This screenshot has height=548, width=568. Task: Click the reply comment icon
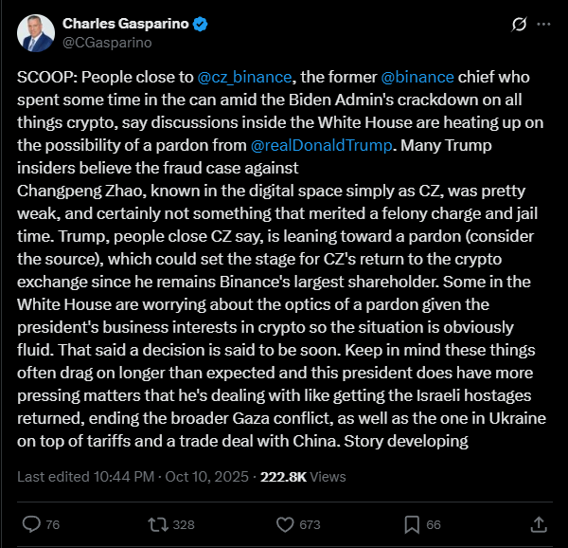(31, 523)
